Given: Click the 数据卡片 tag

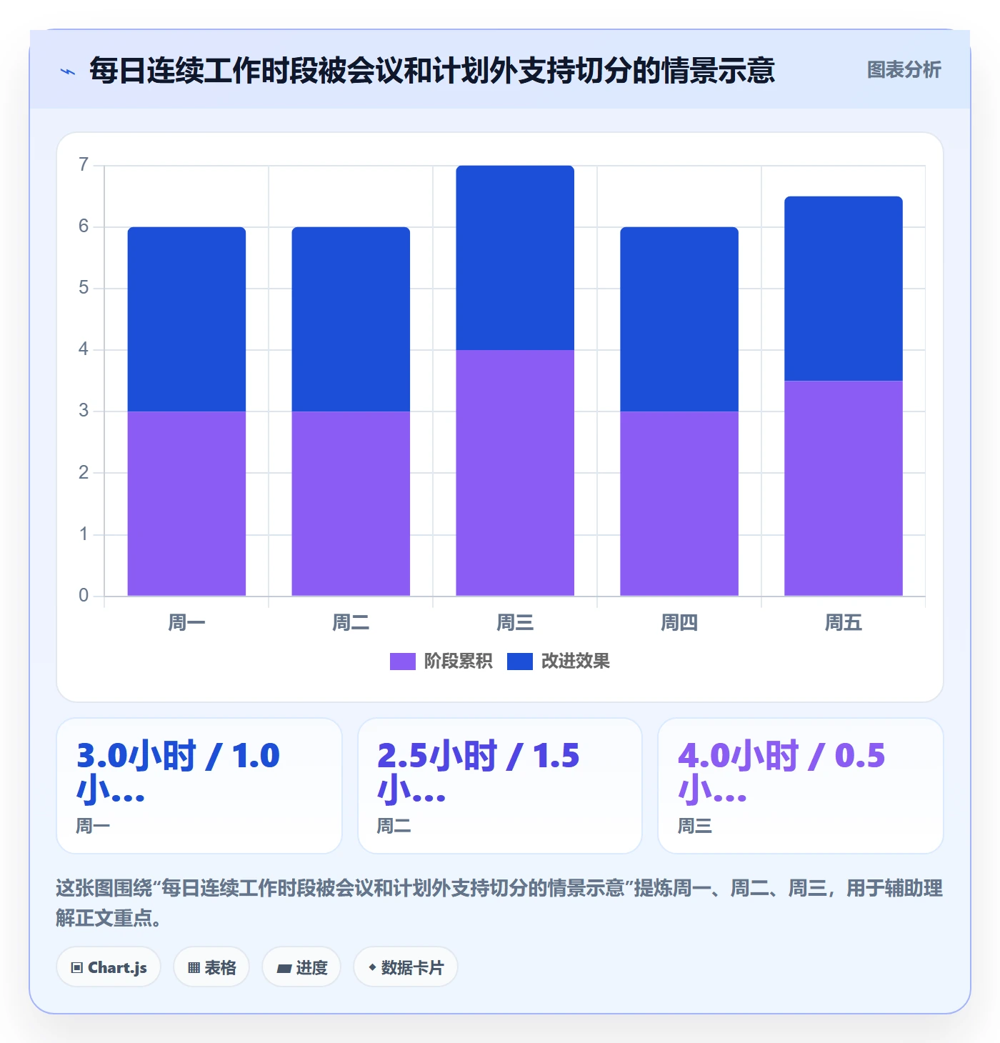Looking at the screenshot, I should (406, 967).
